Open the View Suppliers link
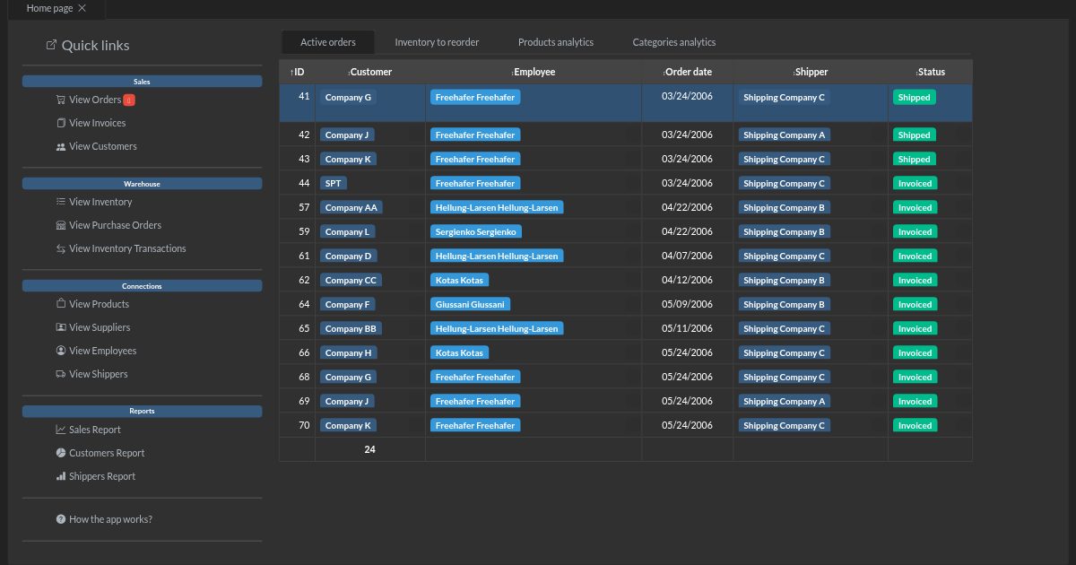 [x=100, y=327]
